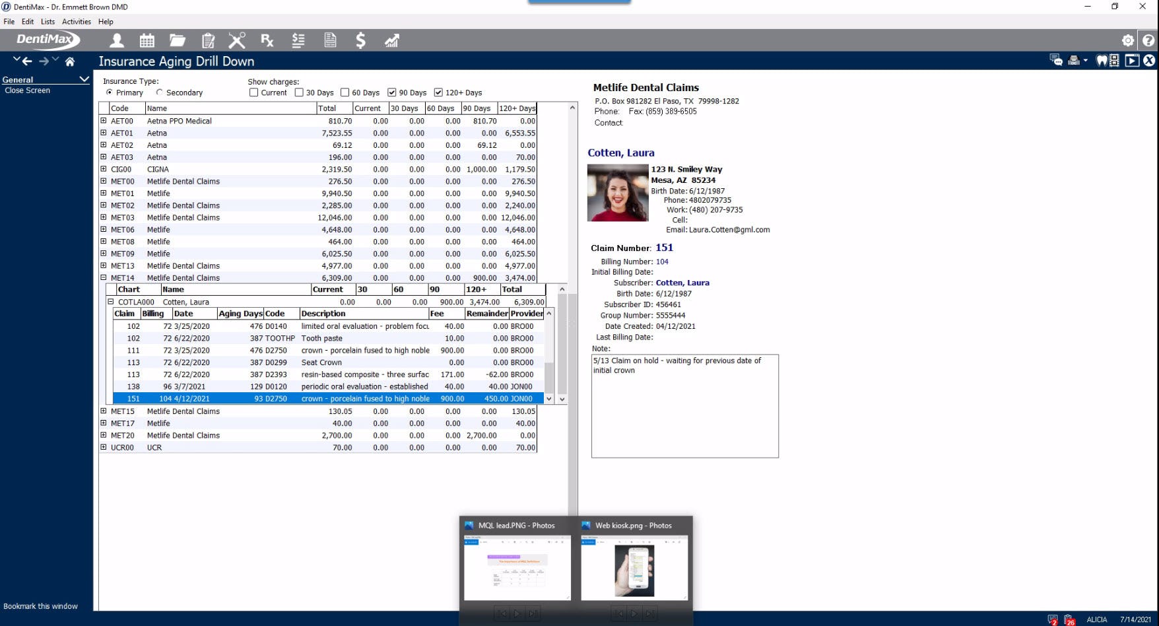Click Bookmark this window
This screenshot has height=626, width=1159.
pyautogui.click(x=41, y=606)
